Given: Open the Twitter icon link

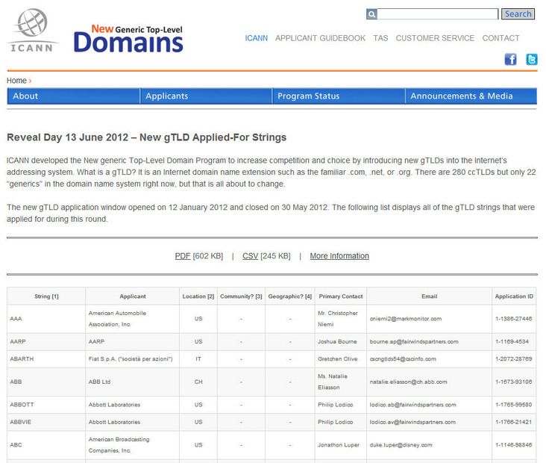Looking at the screenshot, I should click(x=531, y=59).
